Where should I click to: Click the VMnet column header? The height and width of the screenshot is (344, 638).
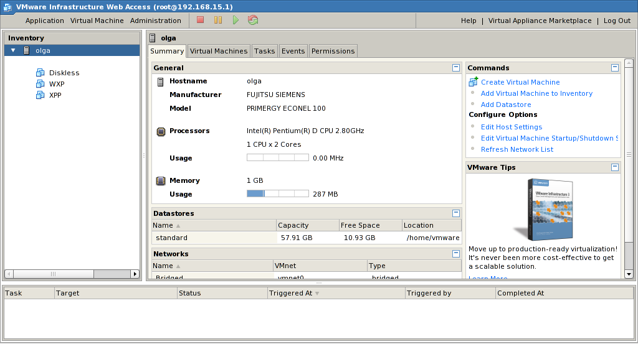coord(320,266)
